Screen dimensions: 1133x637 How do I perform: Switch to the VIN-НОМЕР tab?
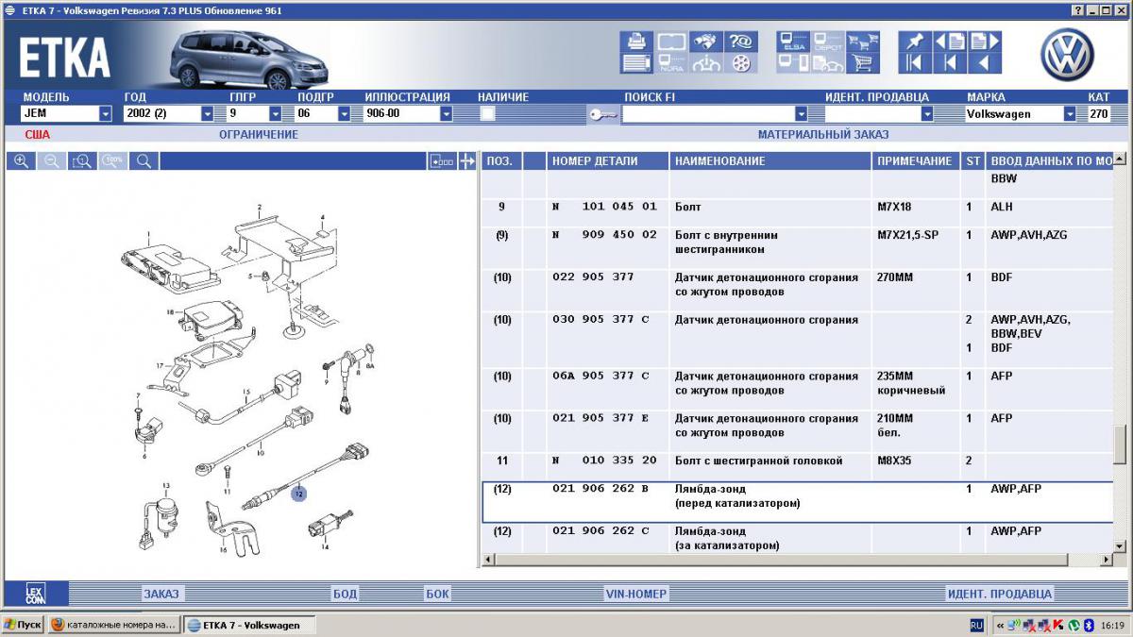(x=636, y=594)
